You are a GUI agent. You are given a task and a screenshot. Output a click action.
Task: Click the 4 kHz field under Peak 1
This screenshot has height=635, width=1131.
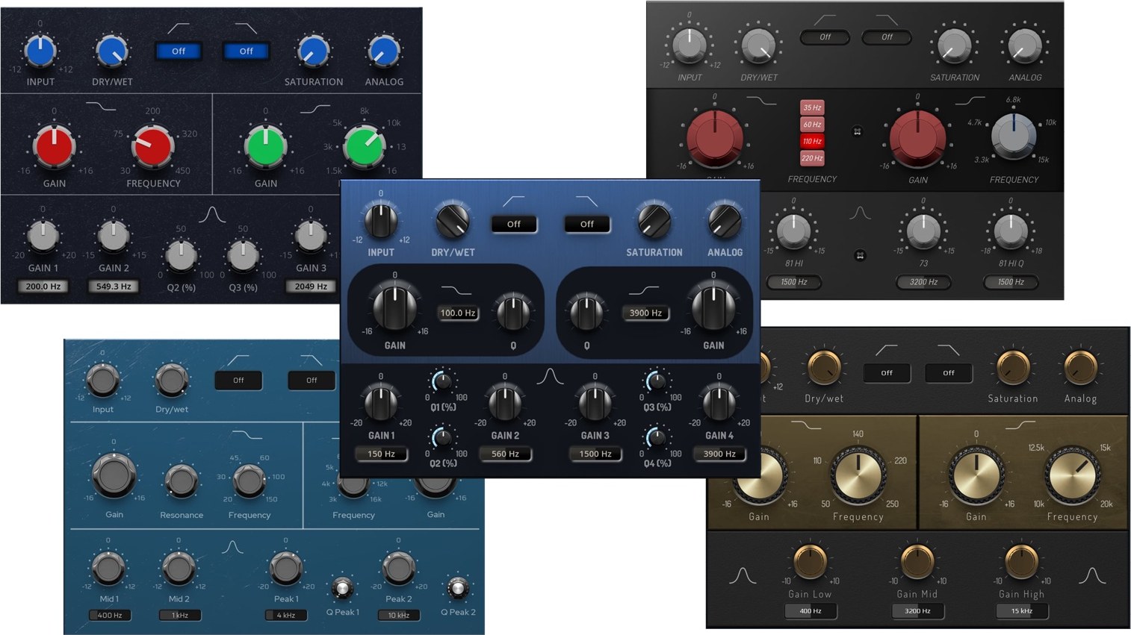[286, 616]
